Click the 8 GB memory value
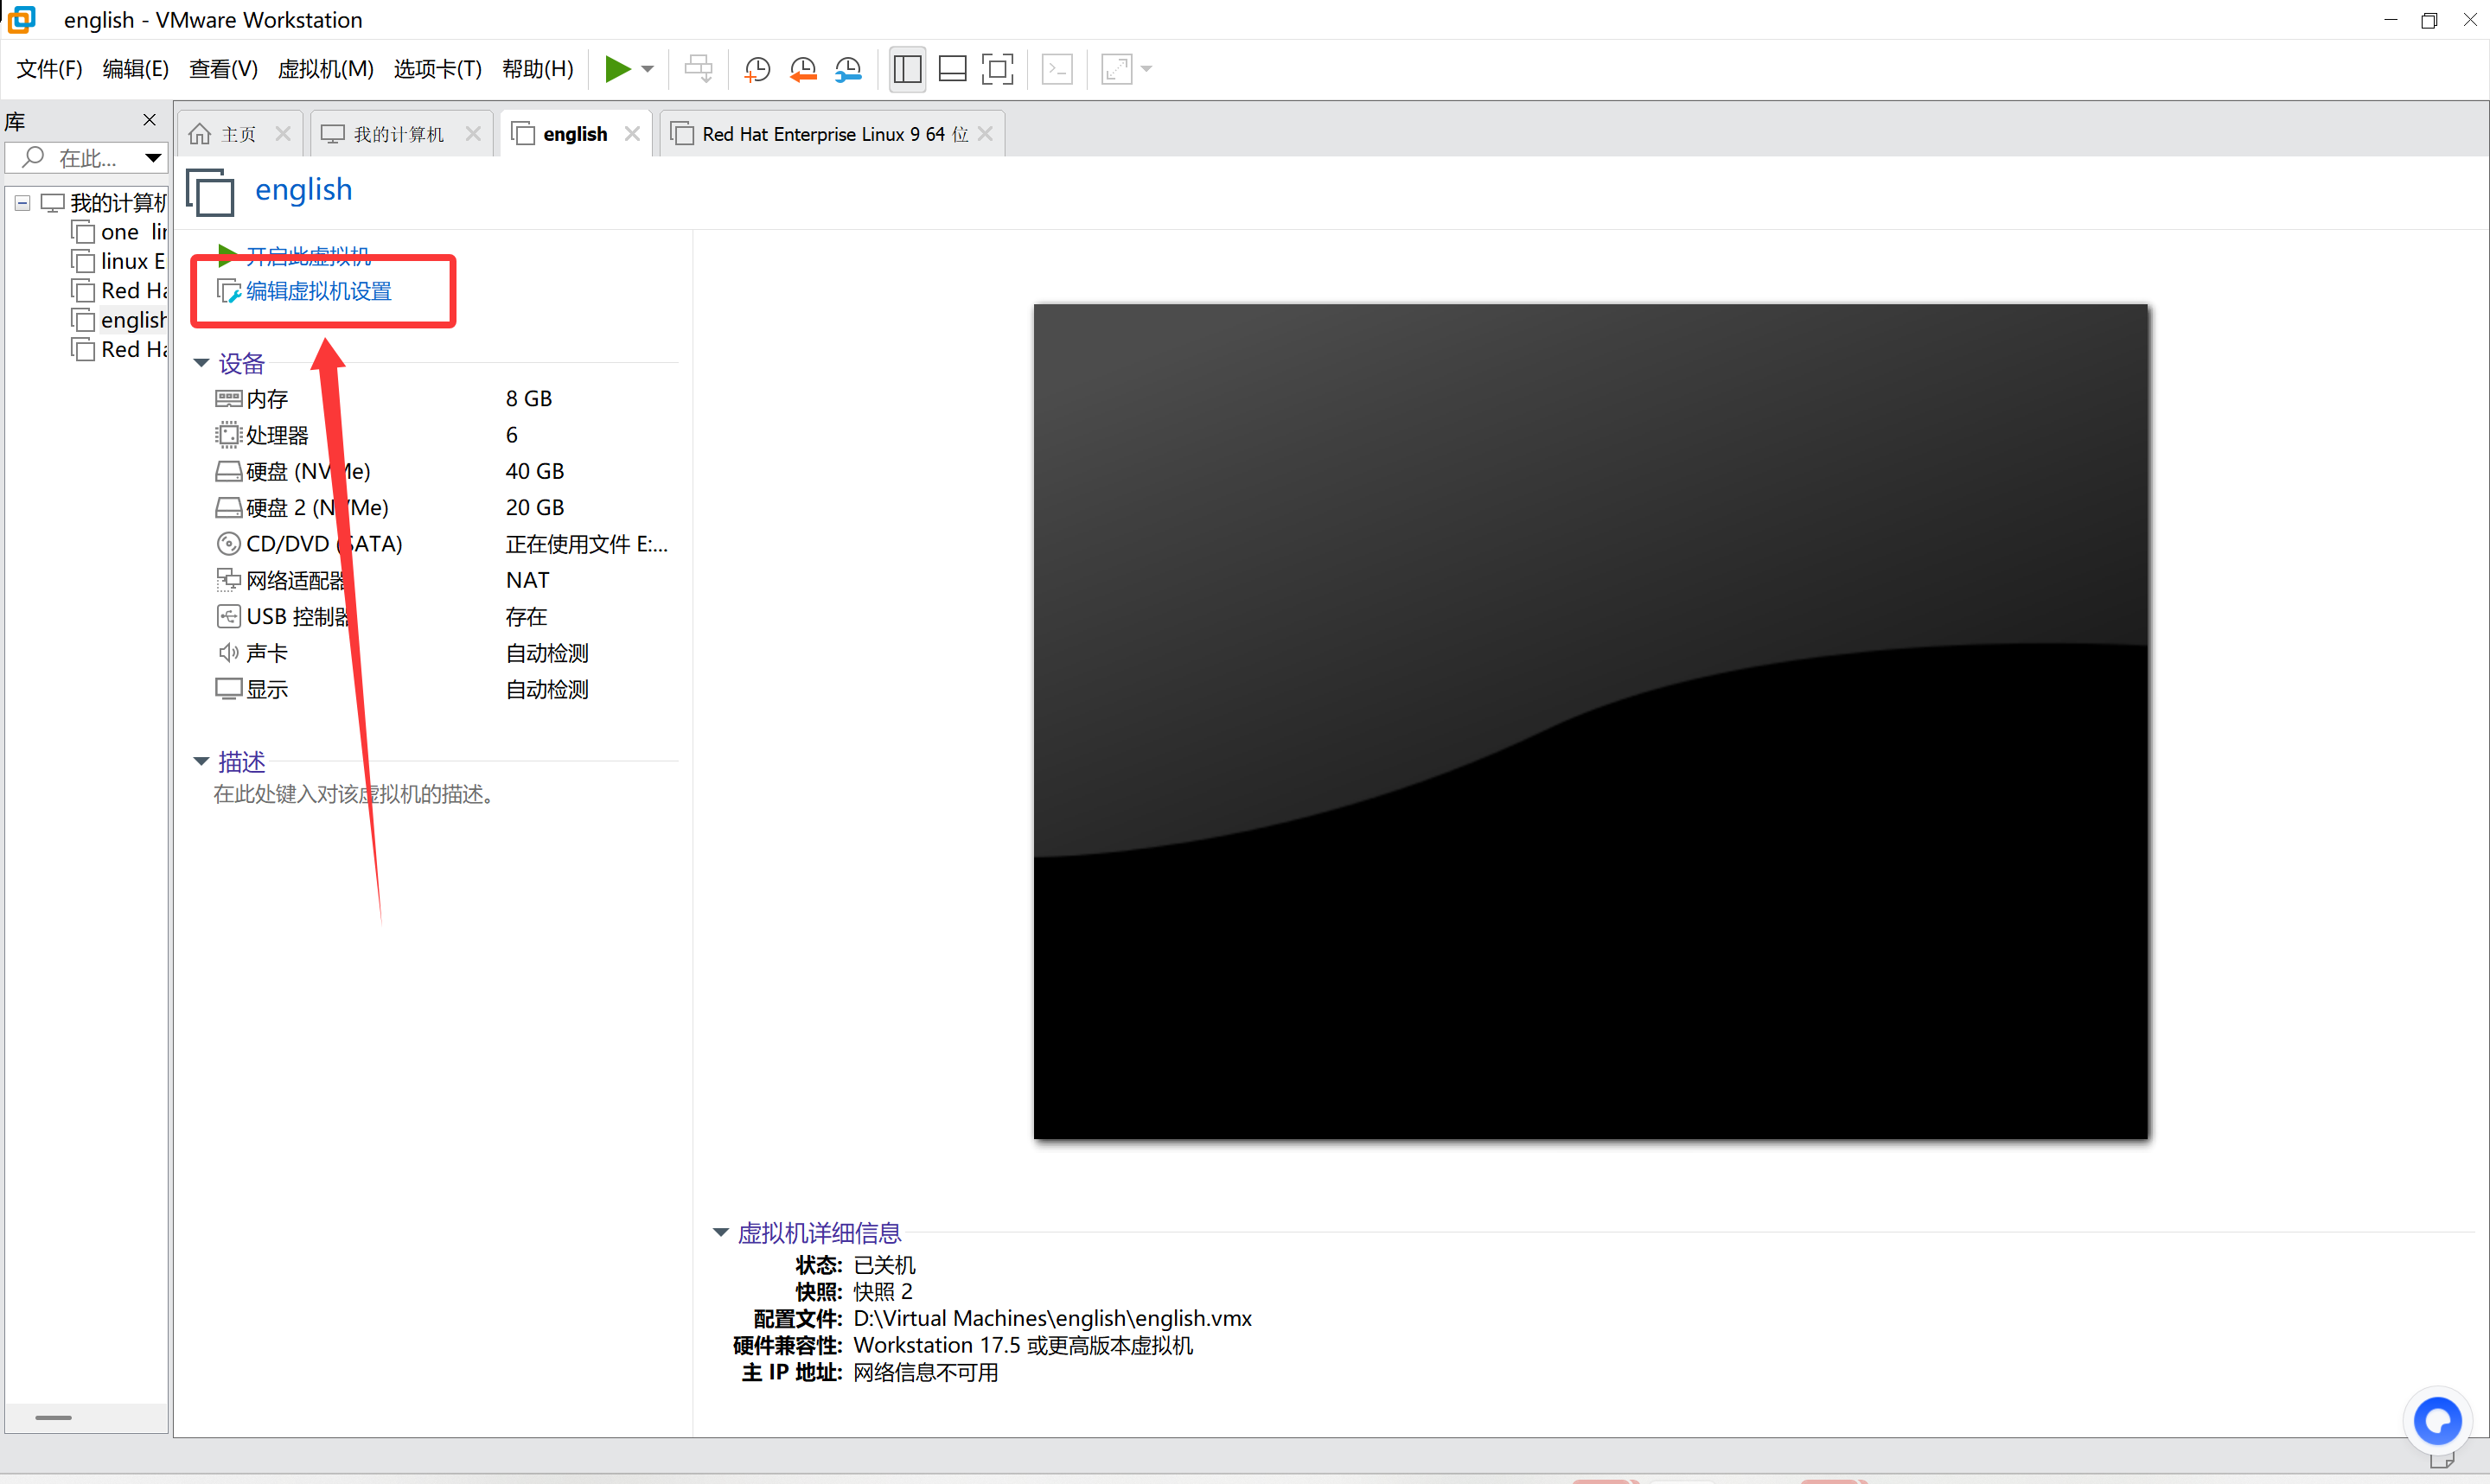 (x=529, y=399)
